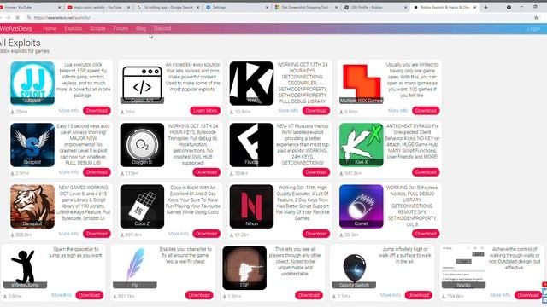
Task: Download Coco Z
Action: [x=206, y=234]
